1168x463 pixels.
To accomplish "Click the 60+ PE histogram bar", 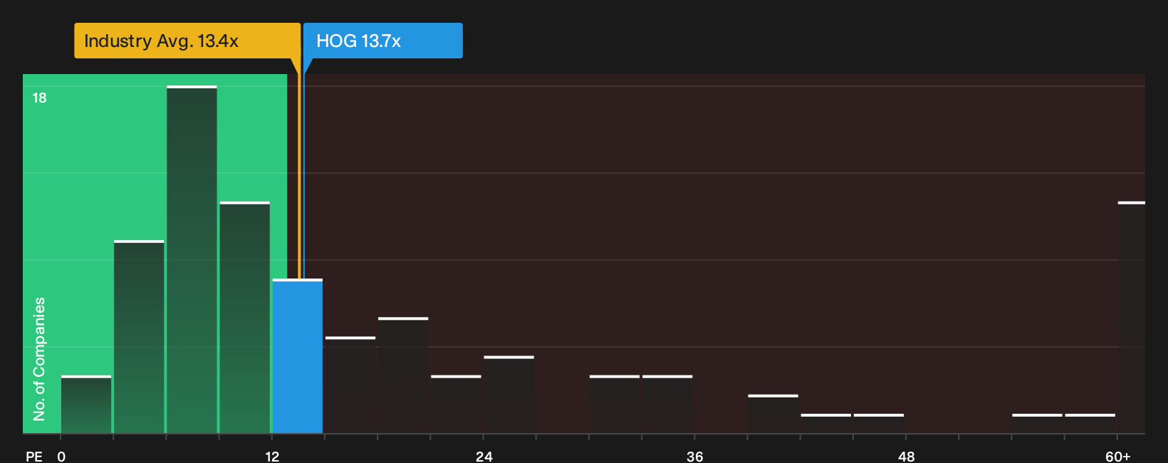I will (x=1132, y=318).
